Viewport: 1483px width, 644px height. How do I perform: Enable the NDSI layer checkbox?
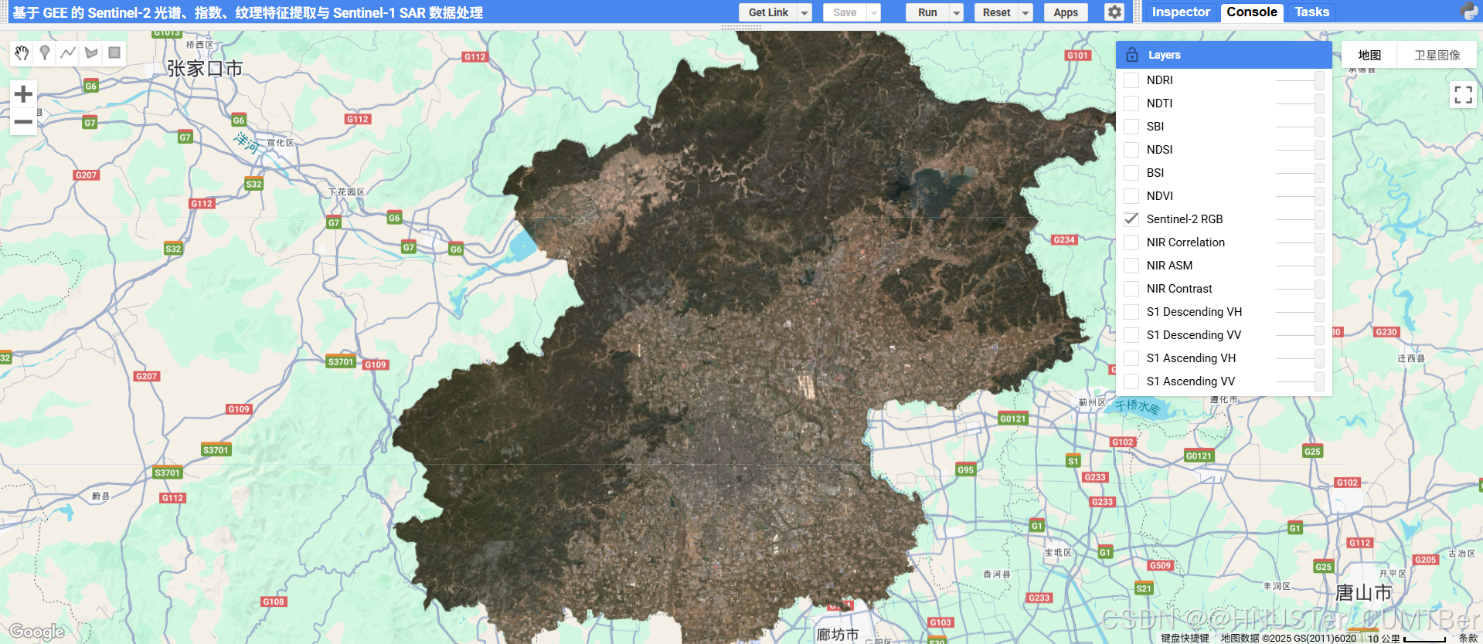tap(1131, 150)
